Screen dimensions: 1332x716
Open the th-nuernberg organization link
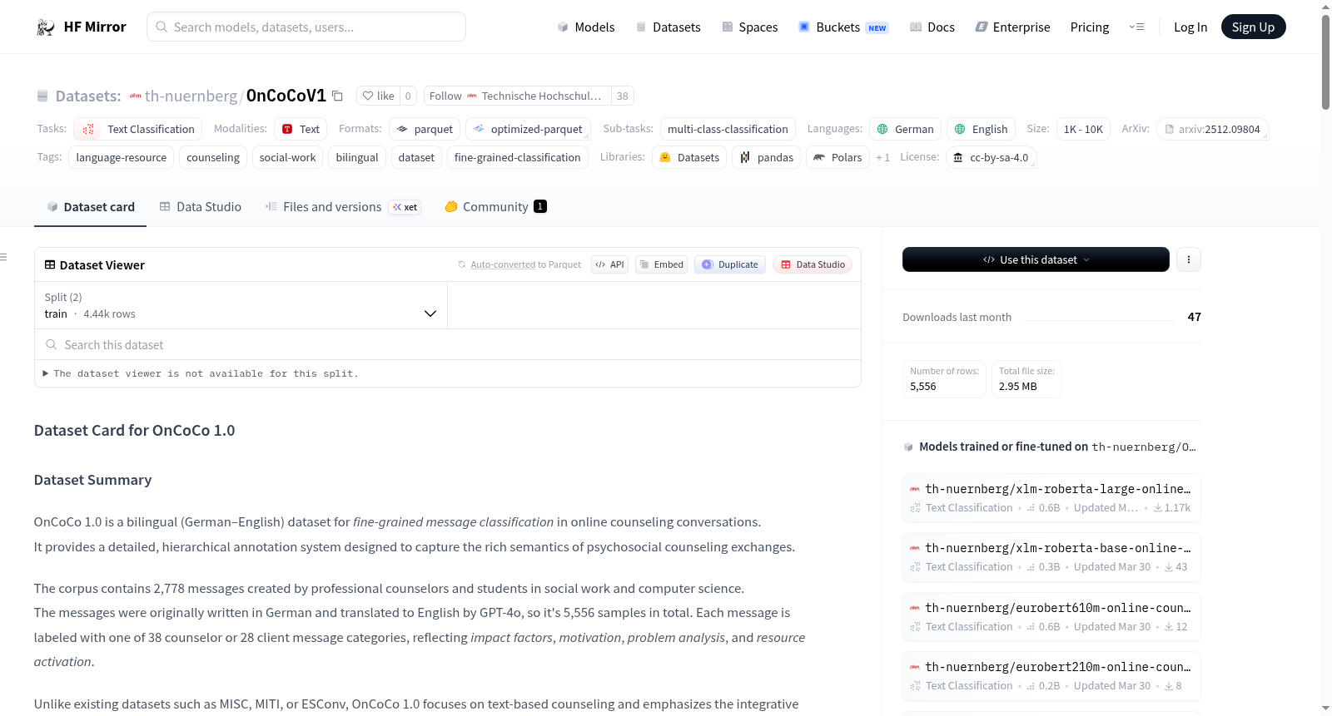pyautogui.click(x=191, y=96)
